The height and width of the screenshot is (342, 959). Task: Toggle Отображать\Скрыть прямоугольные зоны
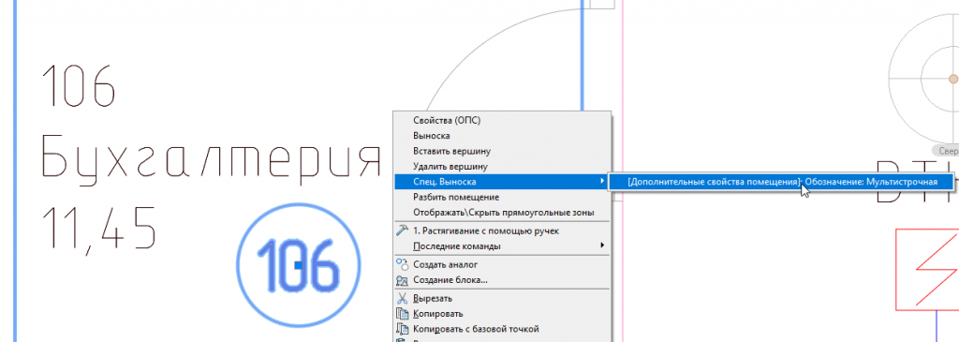coord(502,213)
